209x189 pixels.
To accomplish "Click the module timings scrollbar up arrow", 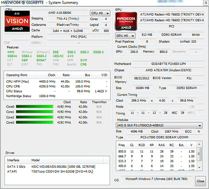I will [199, 144].
